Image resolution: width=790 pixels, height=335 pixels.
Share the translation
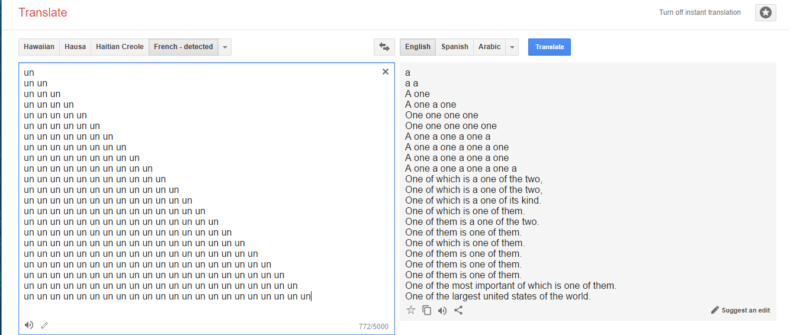458,310
